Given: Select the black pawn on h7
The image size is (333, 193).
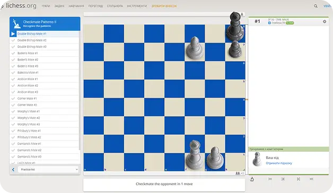Looking at the screenshot, I should click(x=235, y=50).
